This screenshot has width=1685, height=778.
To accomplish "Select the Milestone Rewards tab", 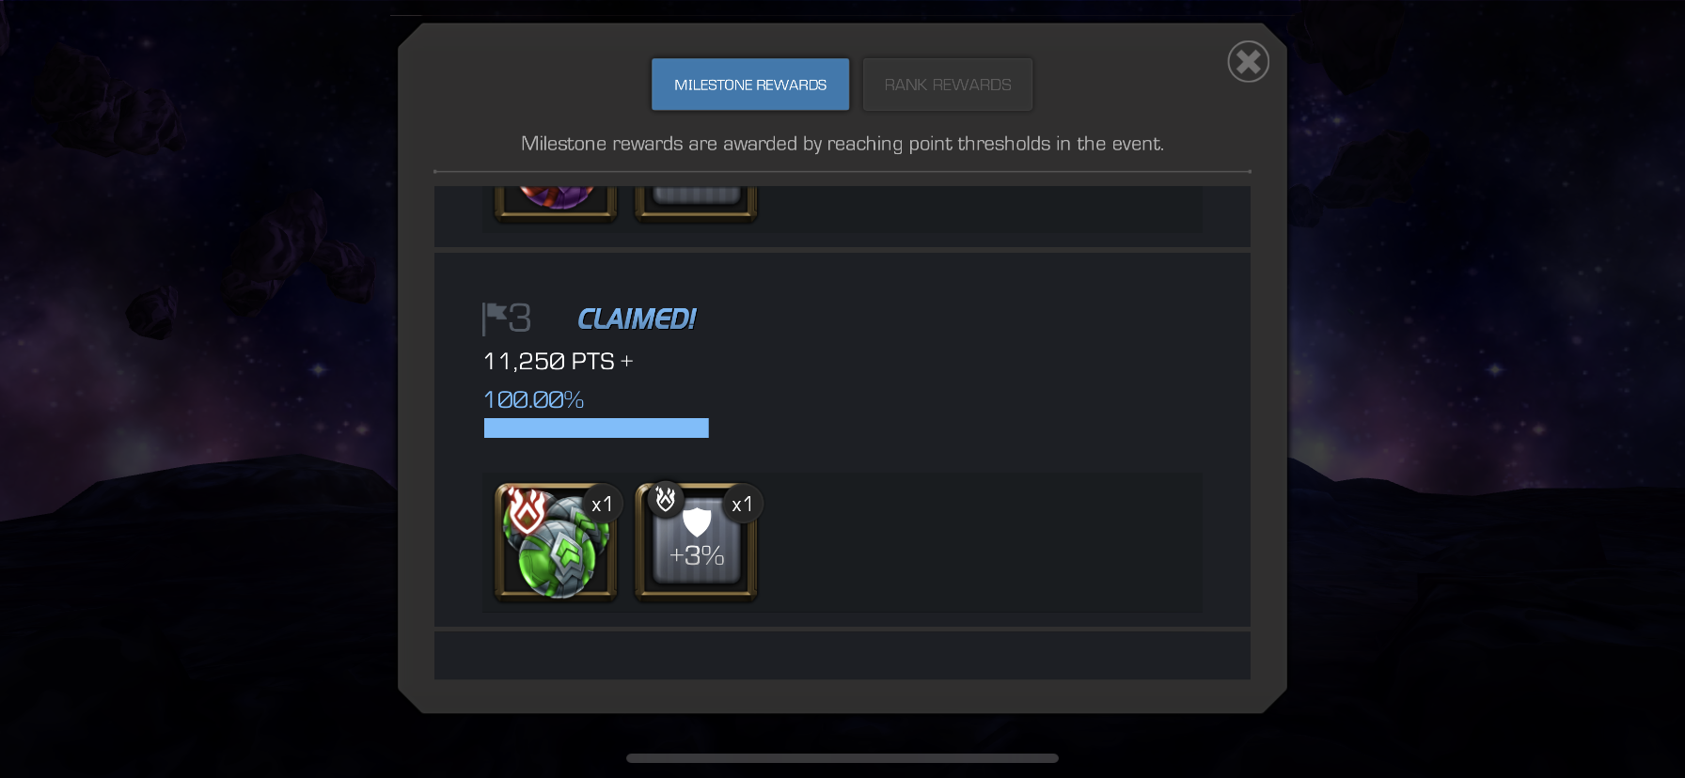I will (x=750, y=85).
